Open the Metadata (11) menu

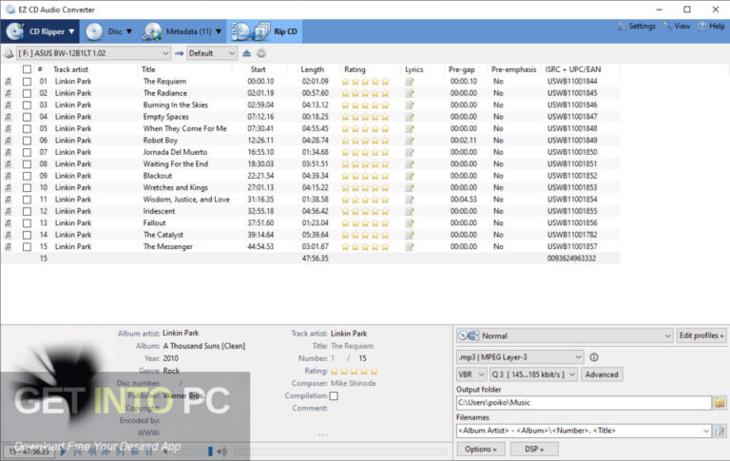pyautogui.click(x=182, y=31)
